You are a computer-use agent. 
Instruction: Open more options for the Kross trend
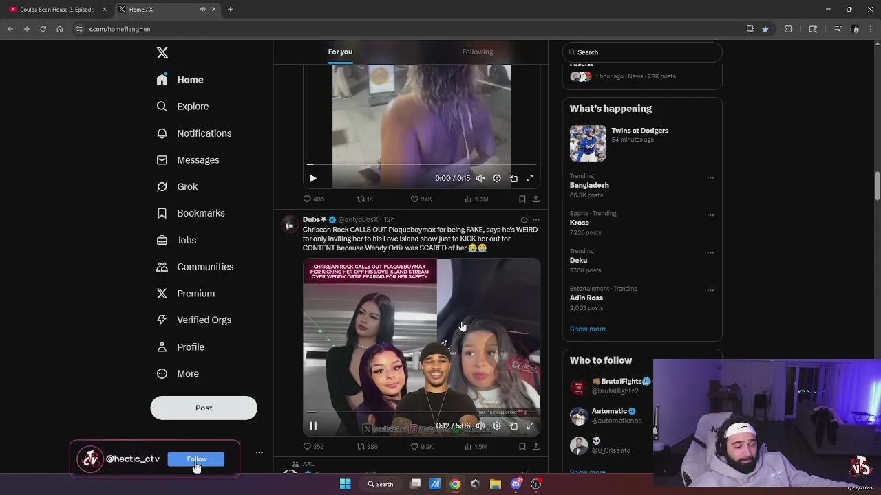710,215
